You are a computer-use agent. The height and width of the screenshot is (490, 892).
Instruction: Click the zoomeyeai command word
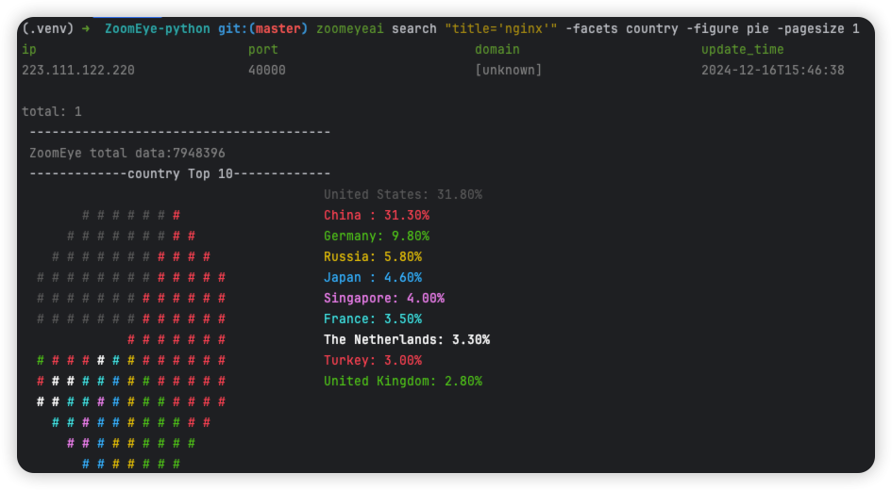tap(350, 29)
